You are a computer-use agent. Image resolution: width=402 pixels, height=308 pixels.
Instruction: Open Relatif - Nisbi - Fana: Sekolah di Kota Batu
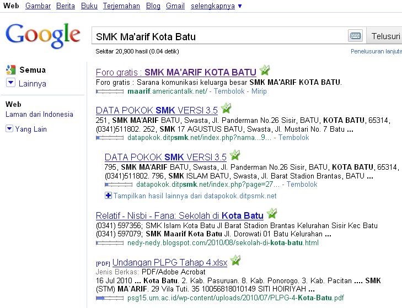179,215
